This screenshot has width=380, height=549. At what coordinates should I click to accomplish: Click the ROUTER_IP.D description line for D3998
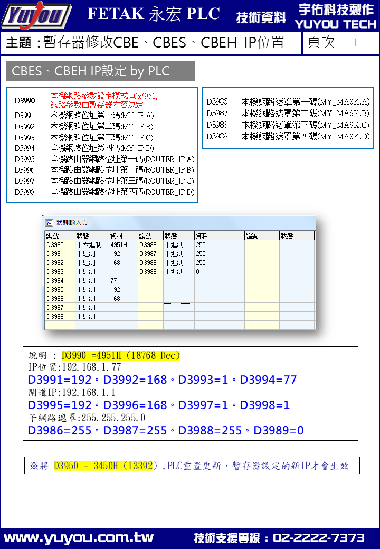click(122, 192)
